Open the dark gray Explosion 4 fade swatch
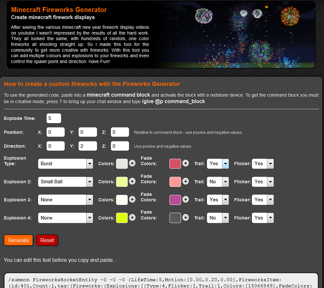The width and height of the screenshot is (324, 288). (175, 218)
